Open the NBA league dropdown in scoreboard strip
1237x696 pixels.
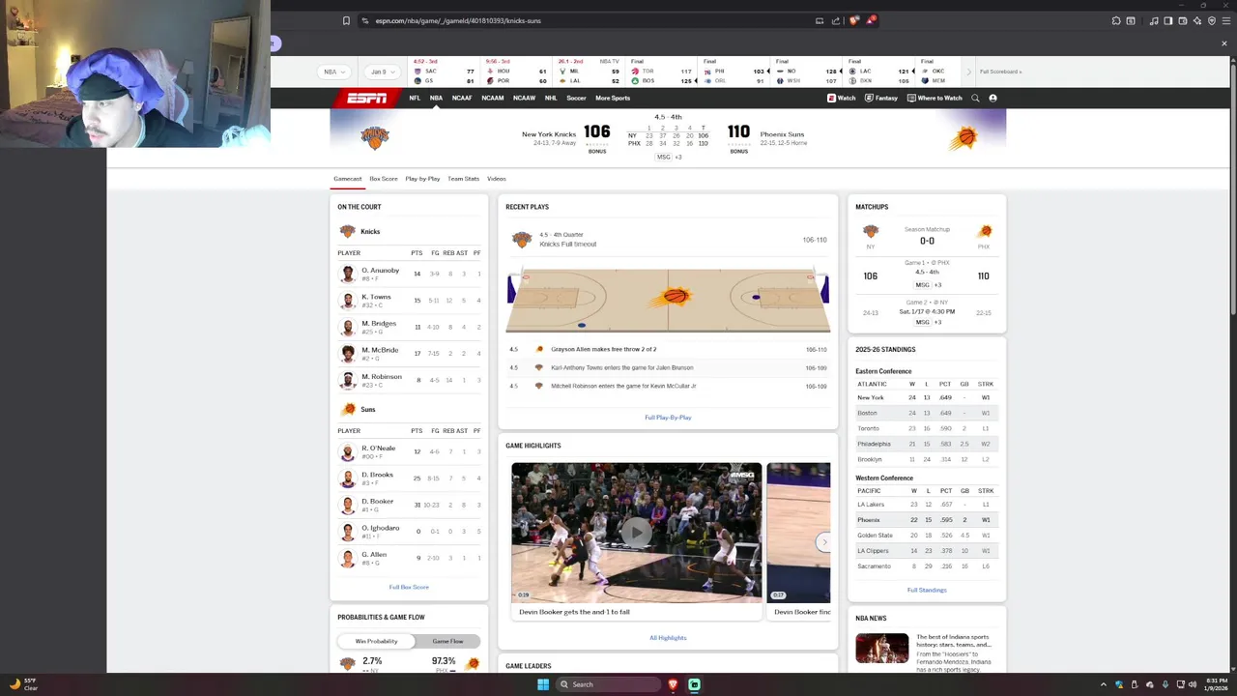pos(332,72)
